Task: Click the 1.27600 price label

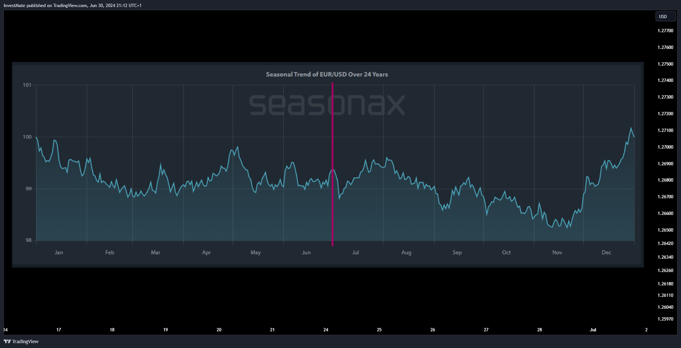Action: pyautogui.click(x=665, y=47)
